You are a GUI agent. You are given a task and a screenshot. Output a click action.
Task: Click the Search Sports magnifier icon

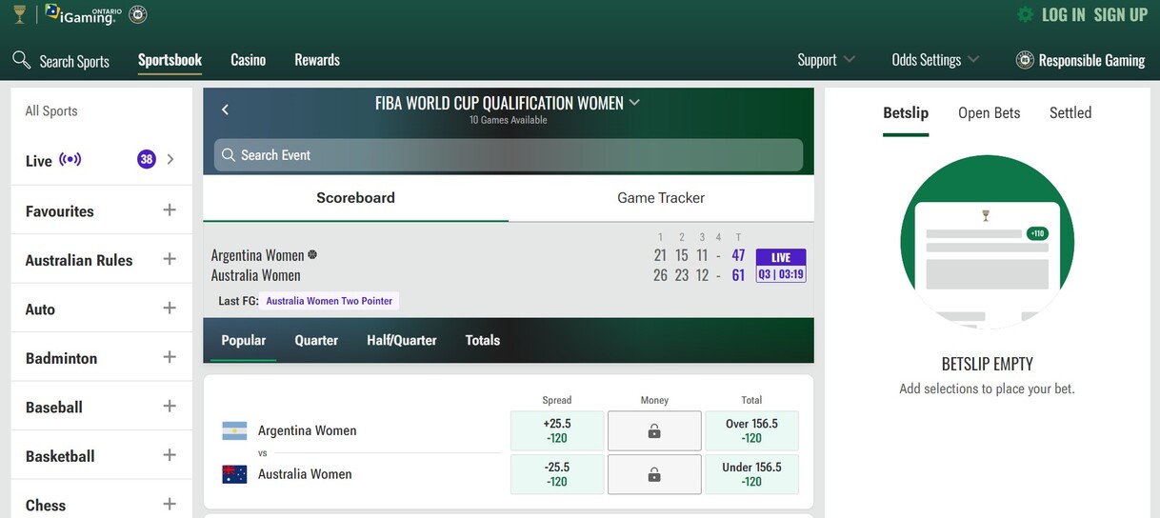coord(21,60)
